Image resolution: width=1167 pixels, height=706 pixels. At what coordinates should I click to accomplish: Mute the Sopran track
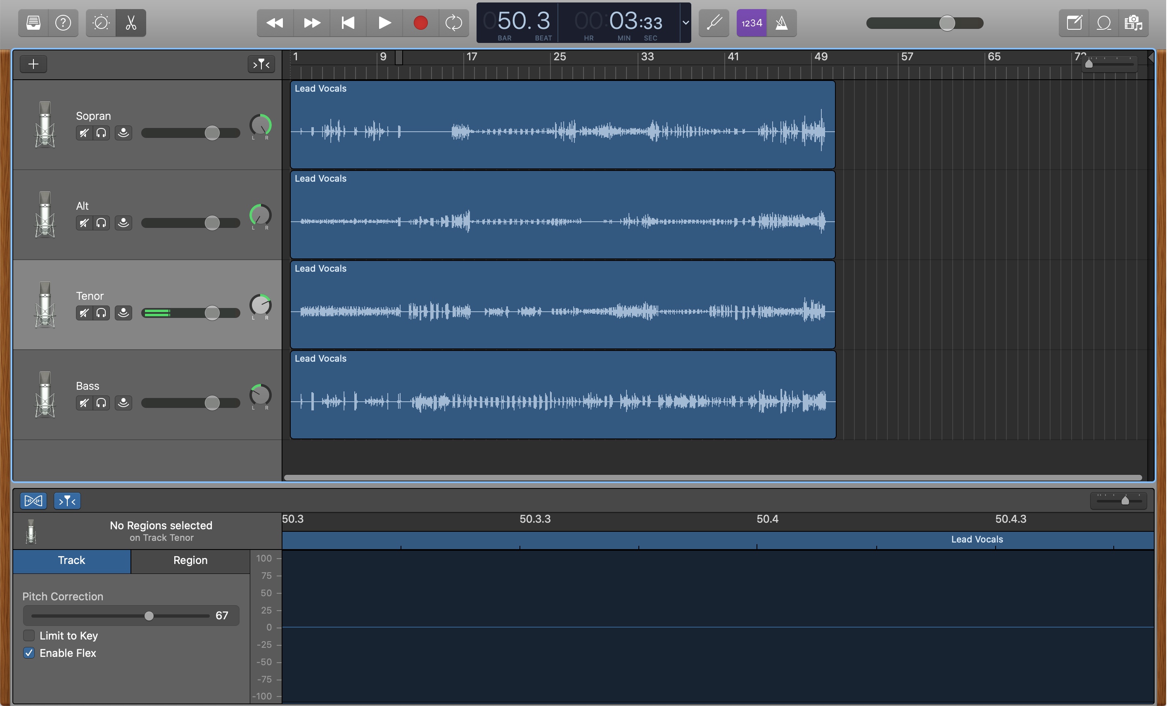click(x=84, y=133)
